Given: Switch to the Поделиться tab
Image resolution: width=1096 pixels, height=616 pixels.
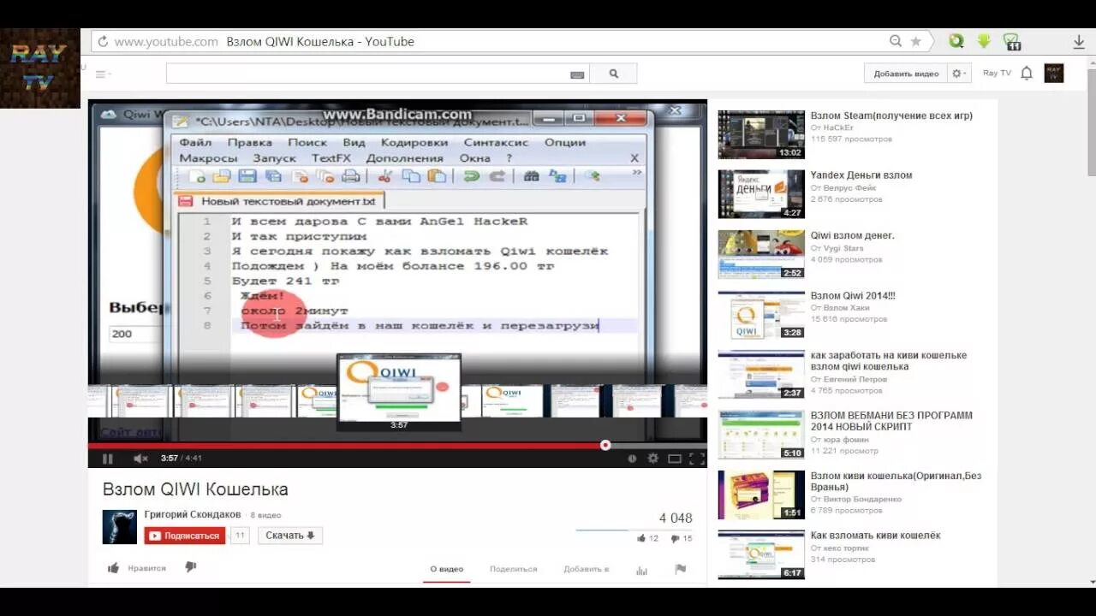Looking at the screenshot, I should point(514,569).
